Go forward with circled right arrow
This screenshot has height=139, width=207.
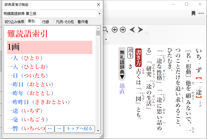coord(123,30)
